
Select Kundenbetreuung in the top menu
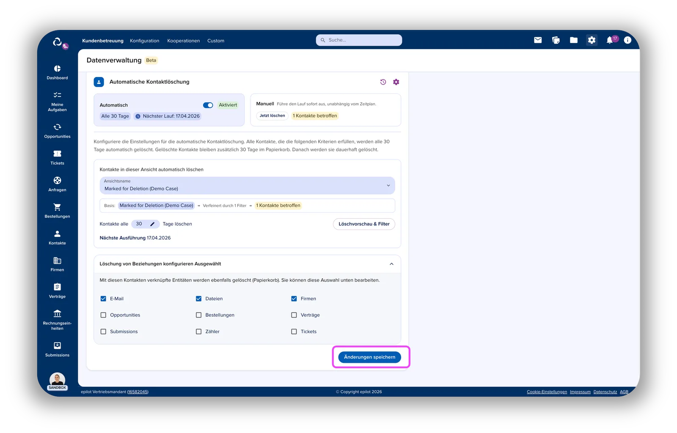coord(103,41)
